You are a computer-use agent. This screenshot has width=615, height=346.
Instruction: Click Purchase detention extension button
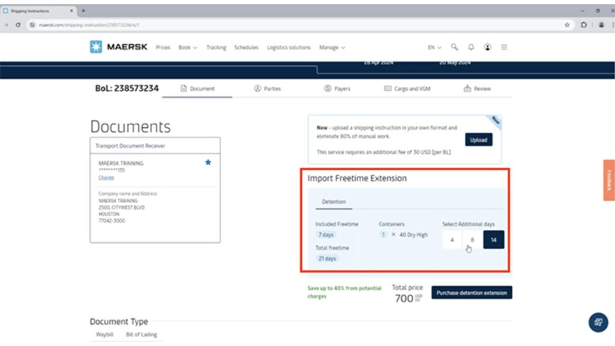point(471,293)
